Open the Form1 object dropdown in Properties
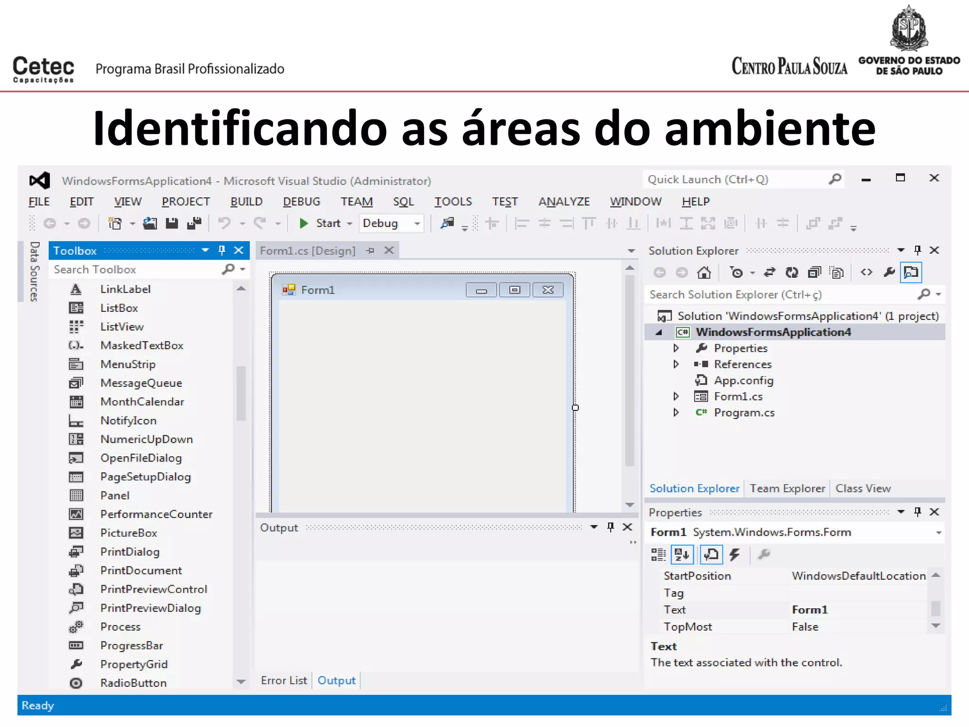 938,533
